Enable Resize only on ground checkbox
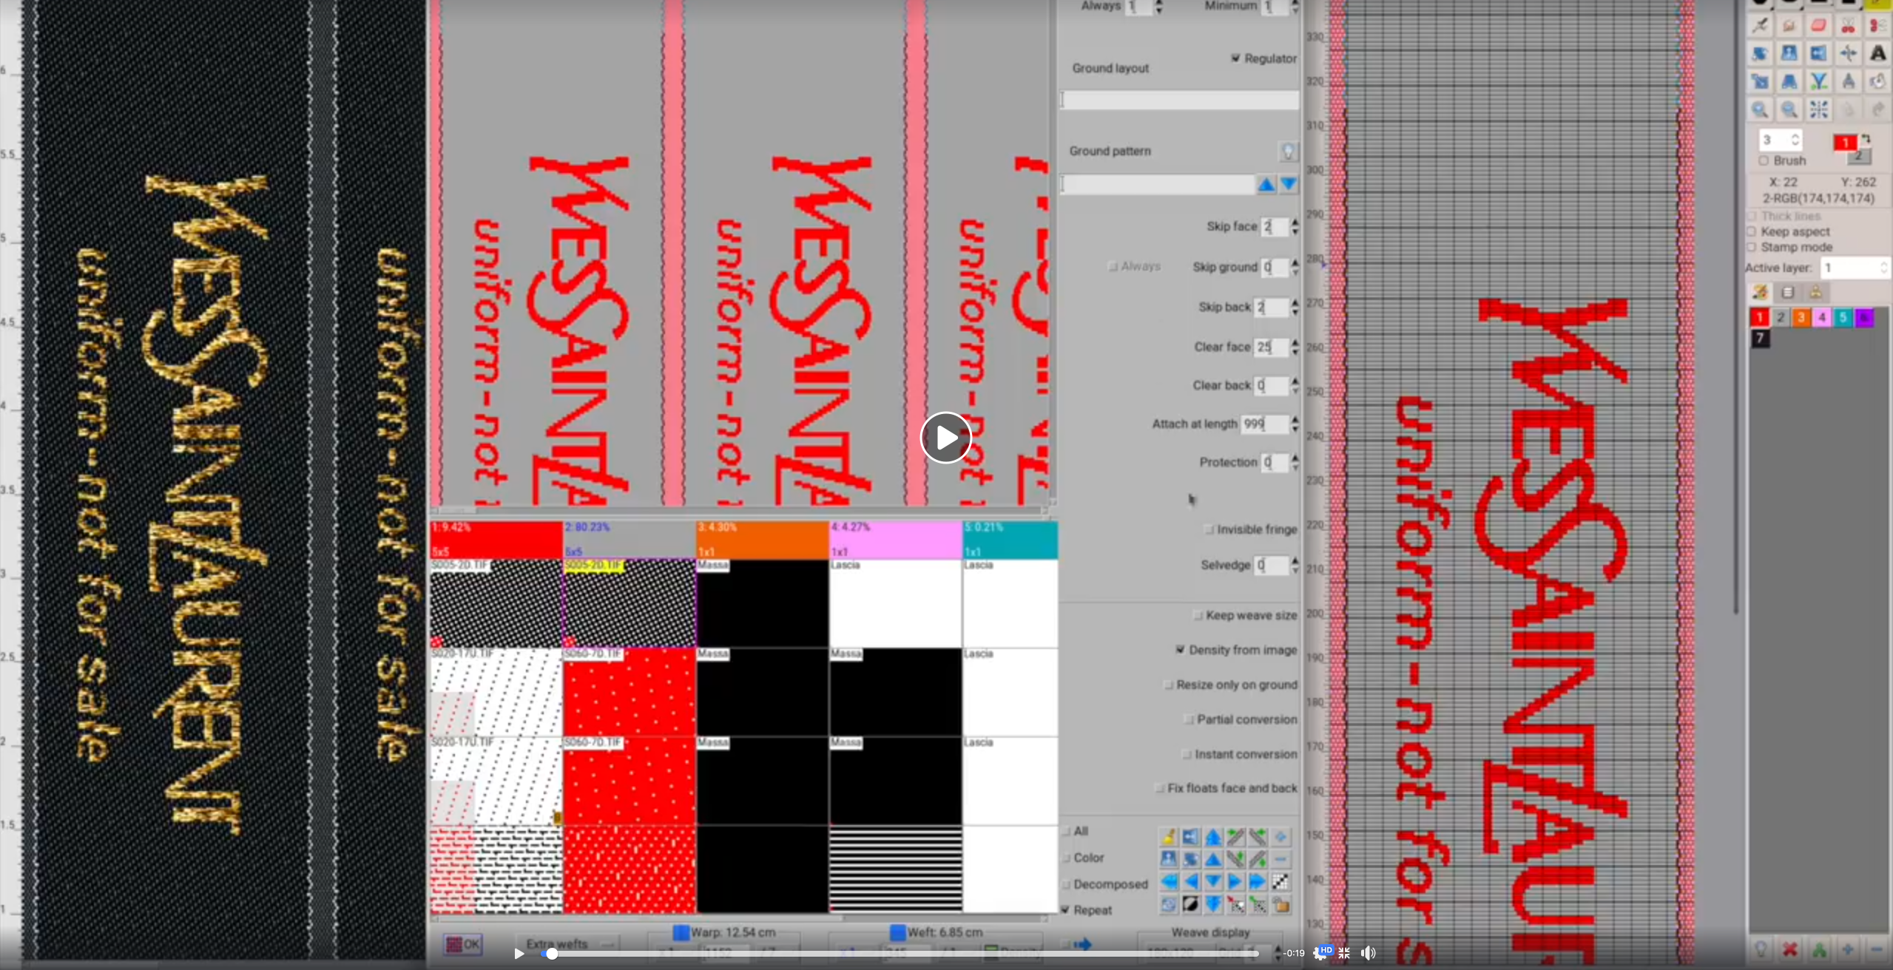The image size is (1893, 970). (x=1168, y=685)
